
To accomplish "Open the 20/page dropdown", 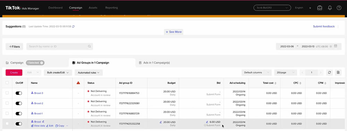I will (286, 73).
